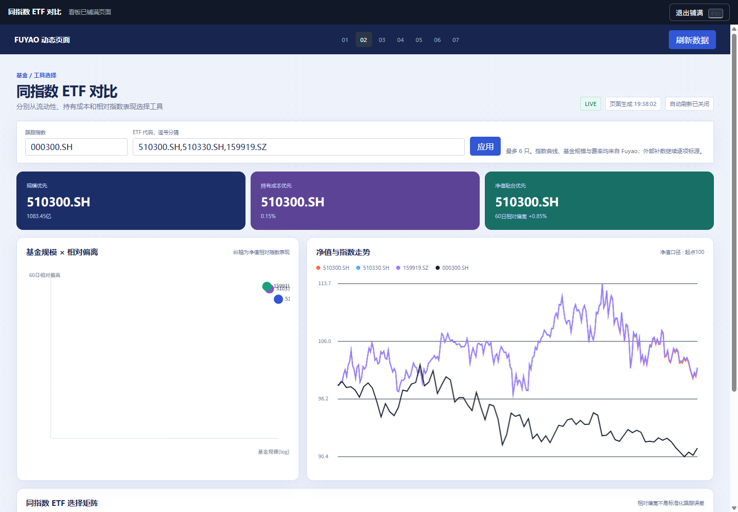
Task: Switch to page tab 06
Action: tap(437, 40)
